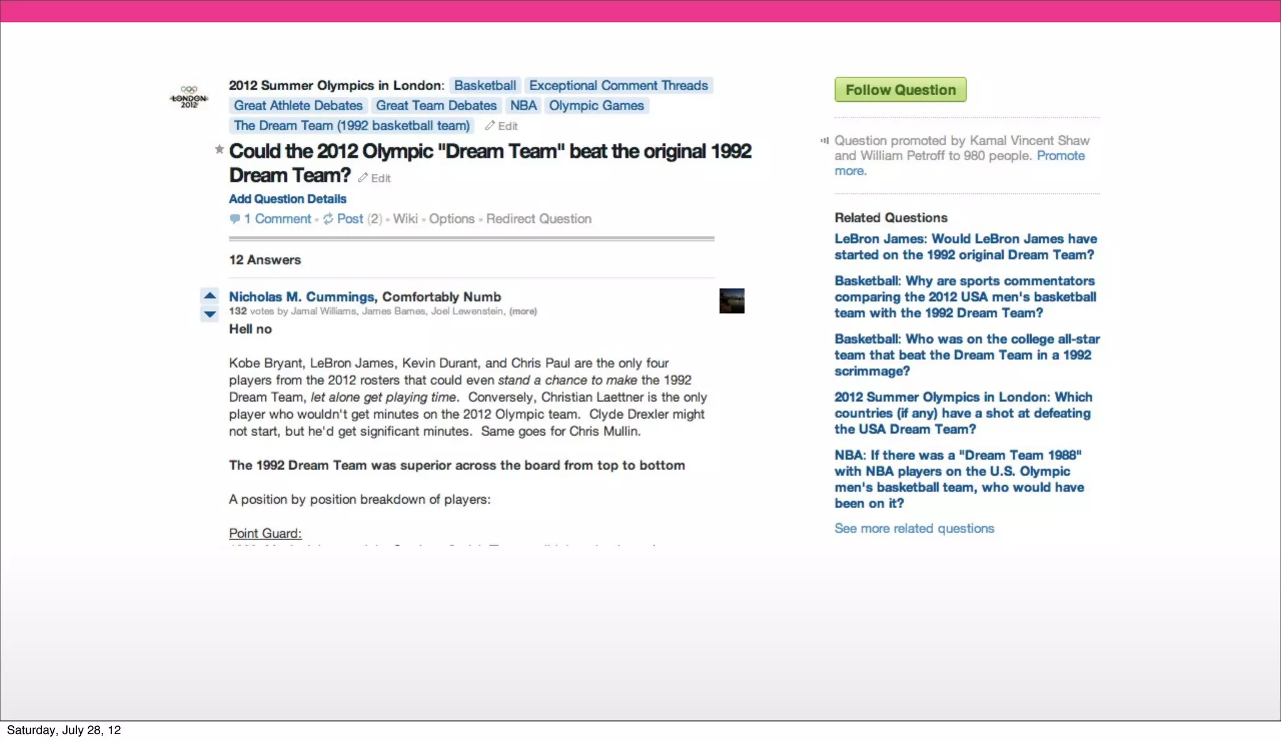Open the Promote more link
Viewport: 1281px width, 741px height.
(x=1060, y=156)
